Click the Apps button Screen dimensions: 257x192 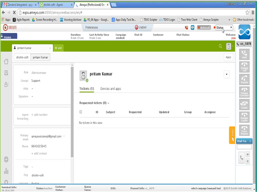(x=228, y=57)
